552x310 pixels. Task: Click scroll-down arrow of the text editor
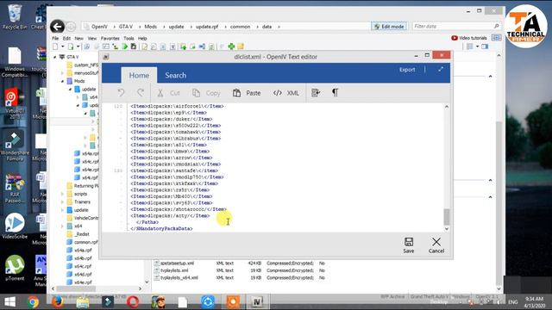(x=447, y=228)
